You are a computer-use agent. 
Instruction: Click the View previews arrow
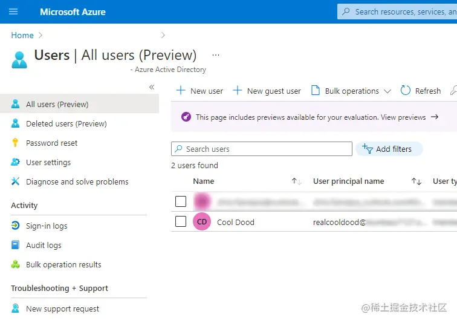435,117
